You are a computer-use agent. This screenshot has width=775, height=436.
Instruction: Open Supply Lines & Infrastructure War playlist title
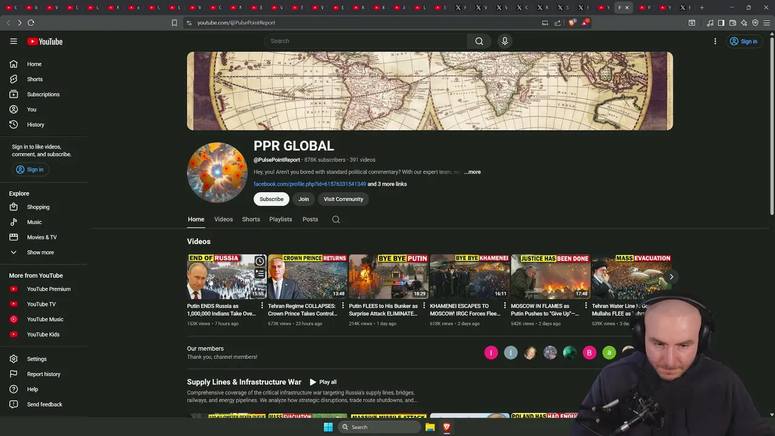tap(244, 382)
